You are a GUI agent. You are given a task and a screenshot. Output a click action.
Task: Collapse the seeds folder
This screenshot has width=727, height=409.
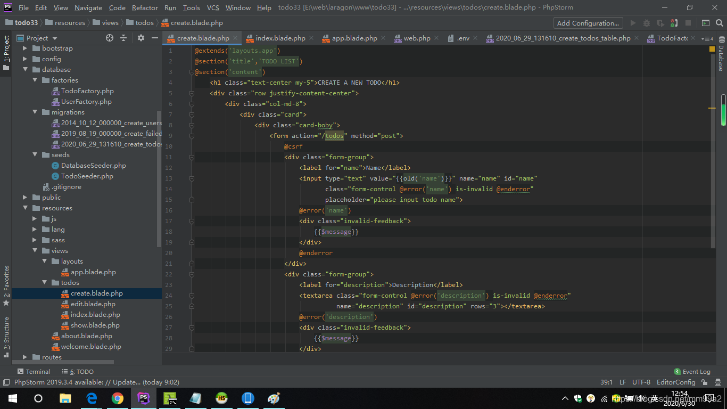coord(35,155)
